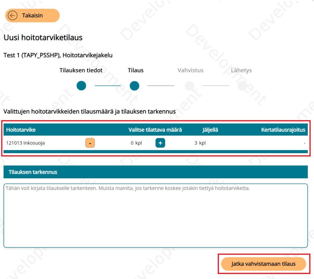
Task: Select the Tilauksen tiedot step label
Action: pyautogui.click(x=81, y=70)
